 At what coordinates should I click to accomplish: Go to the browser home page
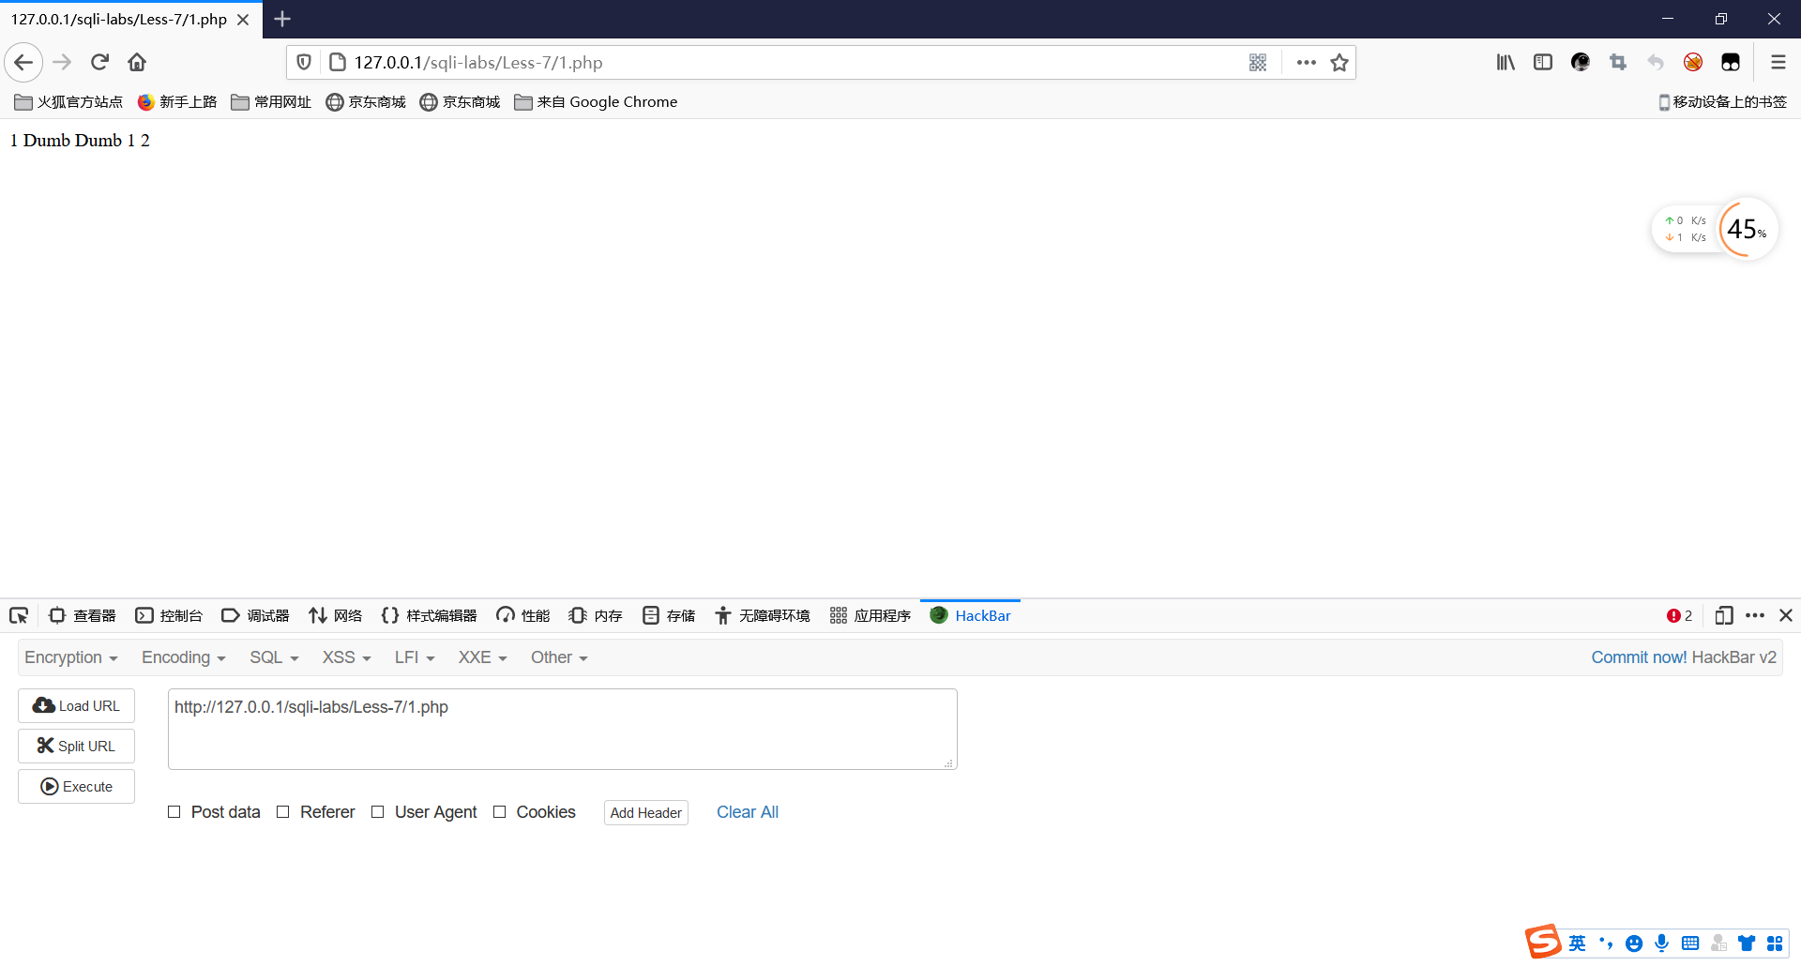pos(137,63)
